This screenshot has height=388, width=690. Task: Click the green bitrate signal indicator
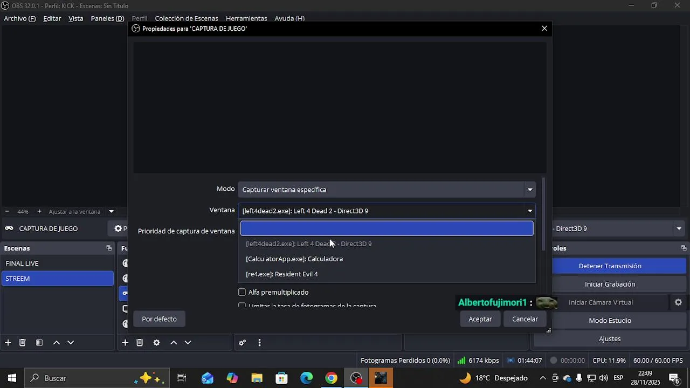pyautogui.click(x=461, y=361)
